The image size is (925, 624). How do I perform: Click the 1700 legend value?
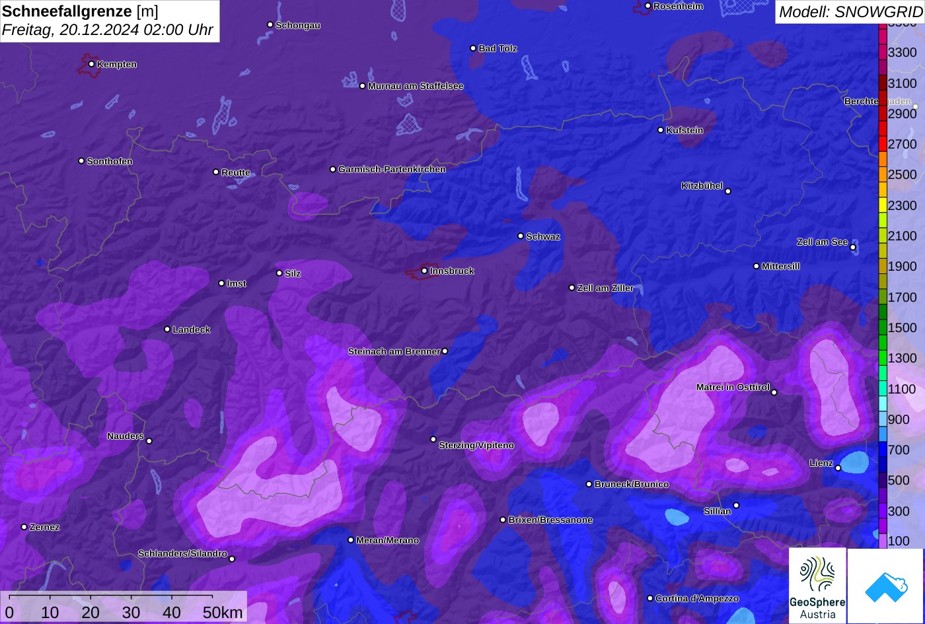coord(903,297)
